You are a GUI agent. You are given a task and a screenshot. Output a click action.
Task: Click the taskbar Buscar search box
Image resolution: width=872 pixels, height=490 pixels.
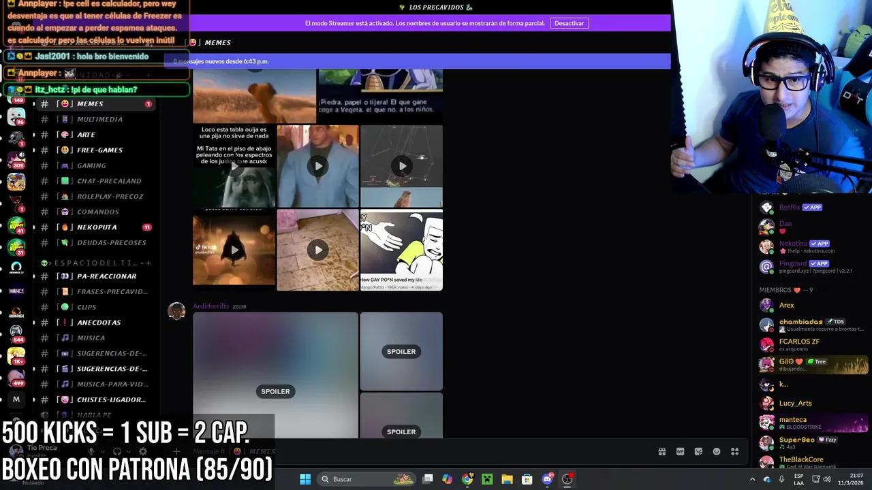click(367, 479)
